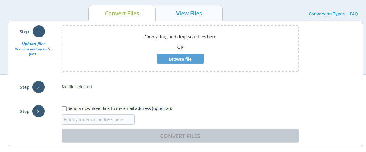
Task: Open the FAQ link
Action: tap(354, 14)
